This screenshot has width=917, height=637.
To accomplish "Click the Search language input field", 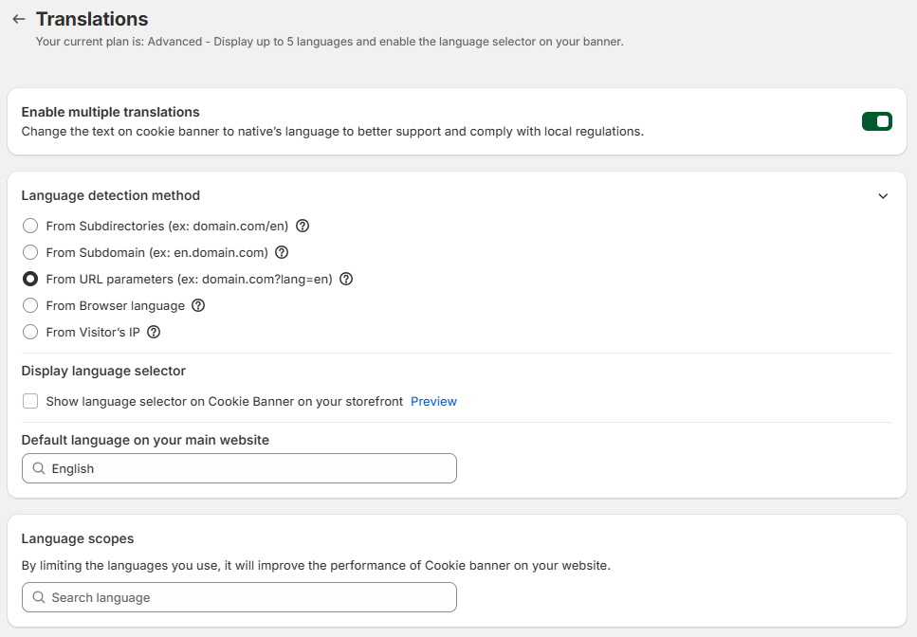I will [239, 596].
